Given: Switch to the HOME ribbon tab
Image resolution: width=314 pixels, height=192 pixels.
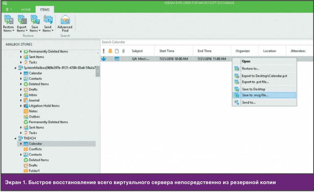Looking at the screenshot, I should (x=26, y=10).
